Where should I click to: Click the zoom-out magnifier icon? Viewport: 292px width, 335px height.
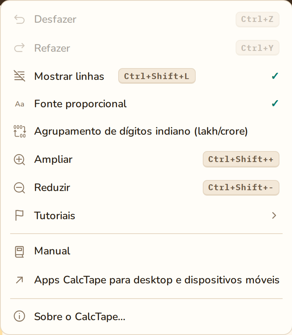pyautogui.click(x=20, y=188)
